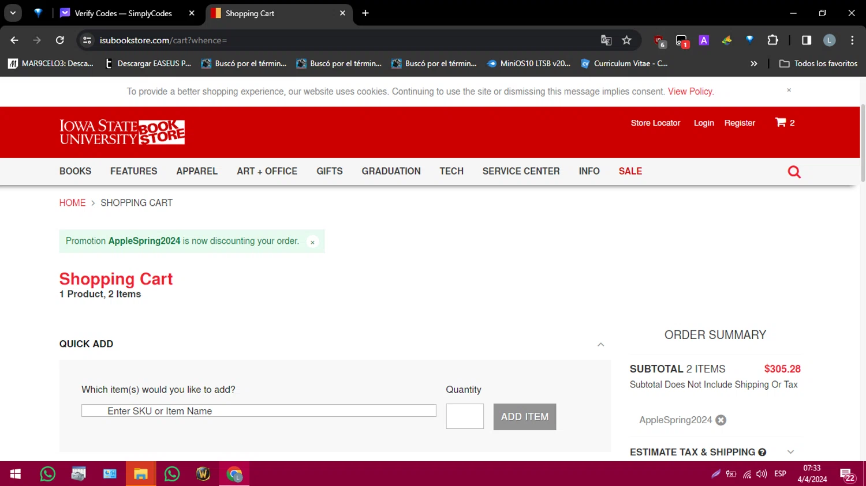This screenshot has height=486, width=866.
Task: Open the Windows Start menu
Action: (16, 474)
